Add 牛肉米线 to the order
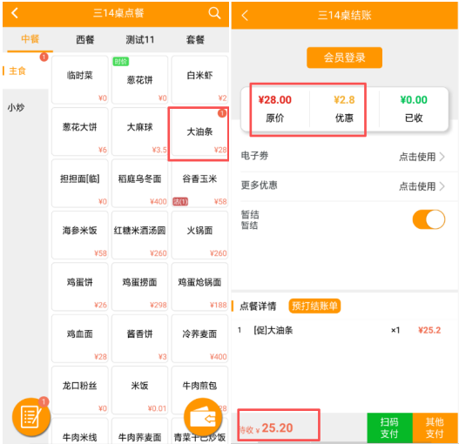The image size is (459, 444). pyautogui.click(x=80, y=432)
